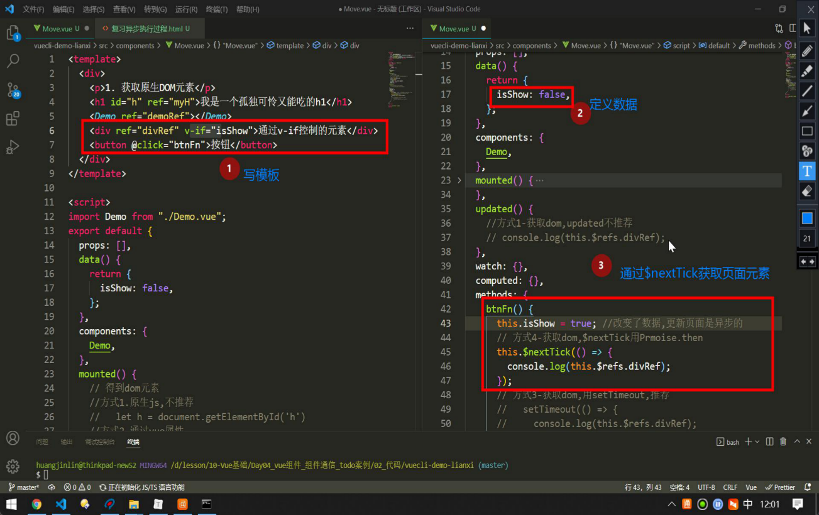Open More Actions ellipsis in left editor
This screenshot has height=515, width=819.
pyautogui.click(x=410, y=28)
